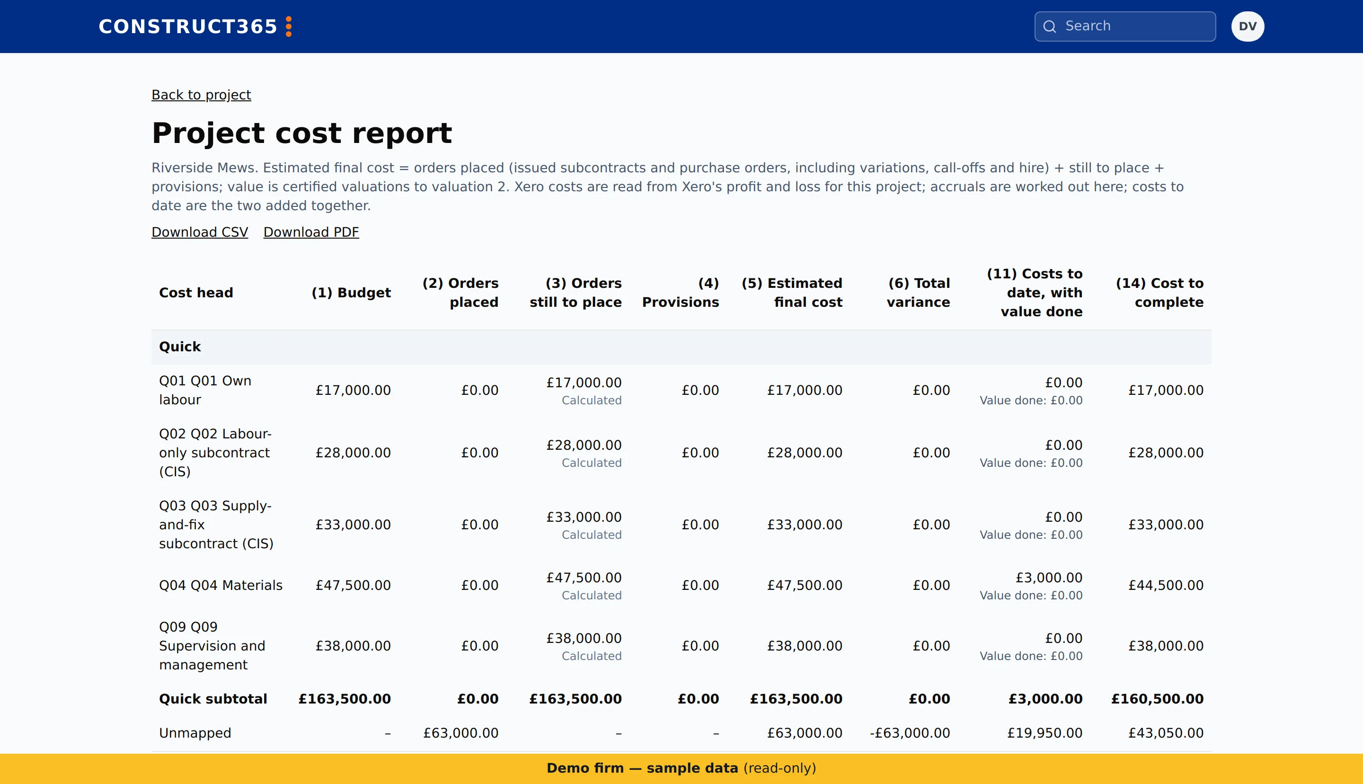Click the Unmapped row label
The height and width of the screenshot is (784, 1363).
[x=195, y=733]
